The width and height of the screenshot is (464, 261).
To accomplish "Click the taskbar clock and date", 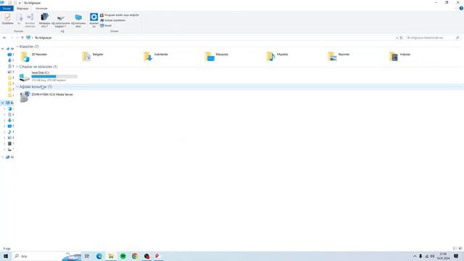I will pyautogui.click(x=443, y=256).
